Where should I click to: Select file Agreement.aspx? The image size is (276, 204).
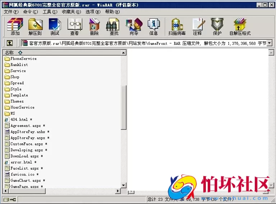[25, 126]
